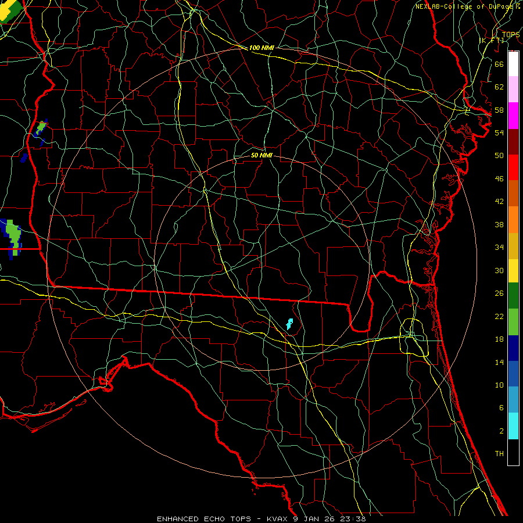
Task: Click the 46 legend value
Action: [499, 178]
